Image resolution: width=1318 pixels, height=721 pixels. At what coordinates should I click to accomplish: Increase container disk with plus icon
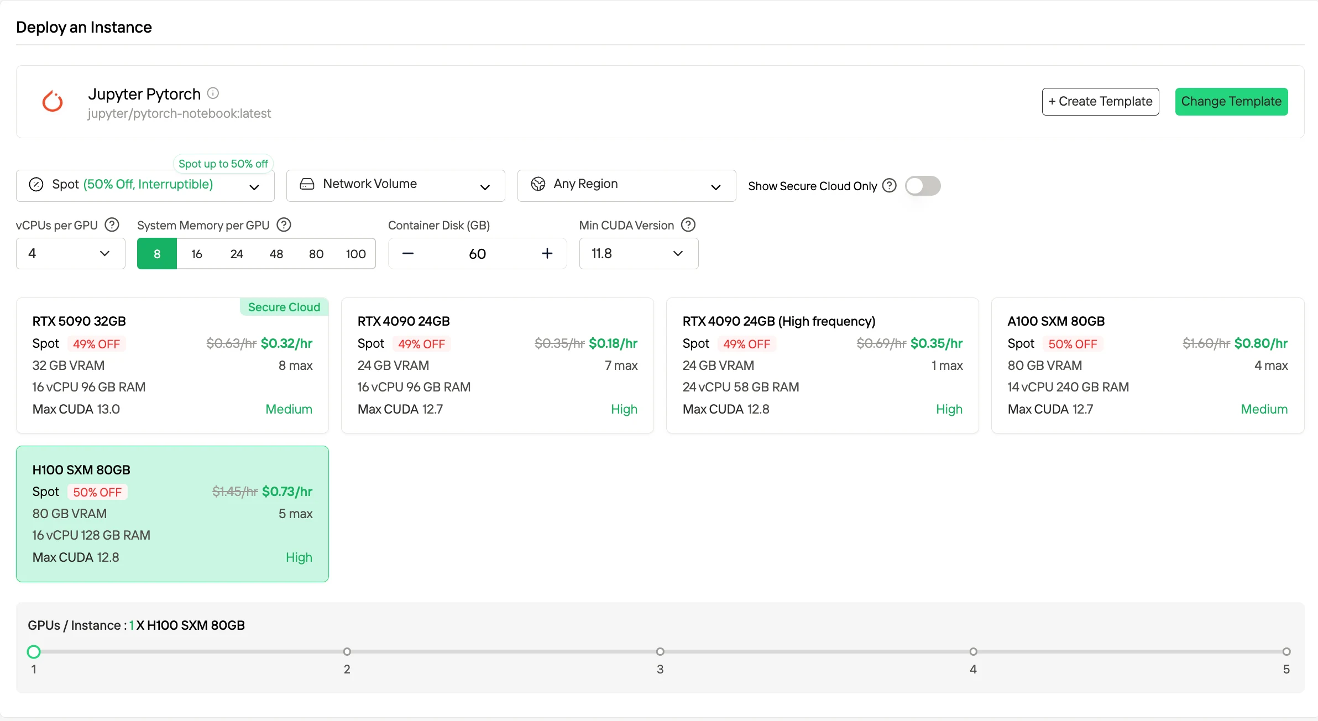pyautogui.click(x=547, y=254)
